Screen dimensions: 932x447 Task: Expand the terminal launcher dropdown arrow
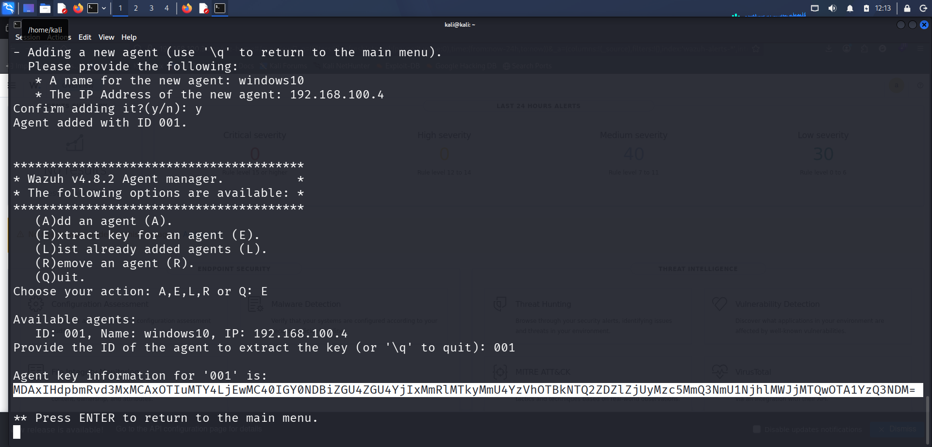[104, 8]
